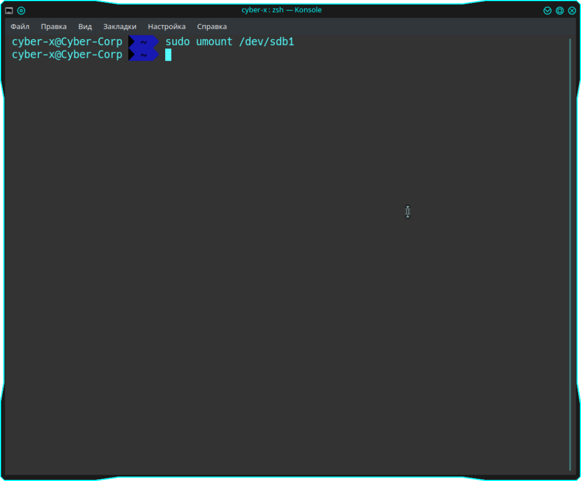Image resolution: width=581 pixels, height=481 pixels.
Task: Open the Настройка menu
Action: (x=167, y=27)
